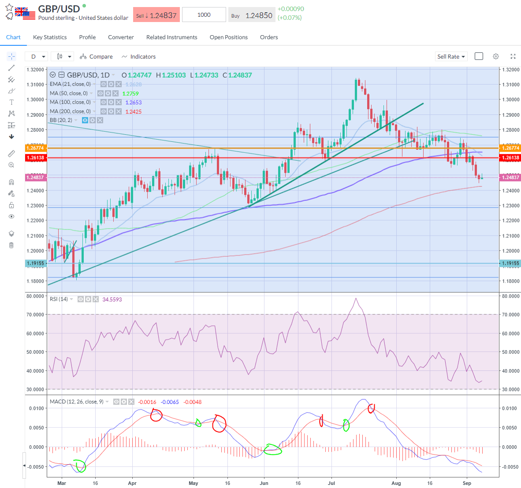521x488 pixels.
Task: Open the D timeframe dropdown
Action: (x=36, y=56)
